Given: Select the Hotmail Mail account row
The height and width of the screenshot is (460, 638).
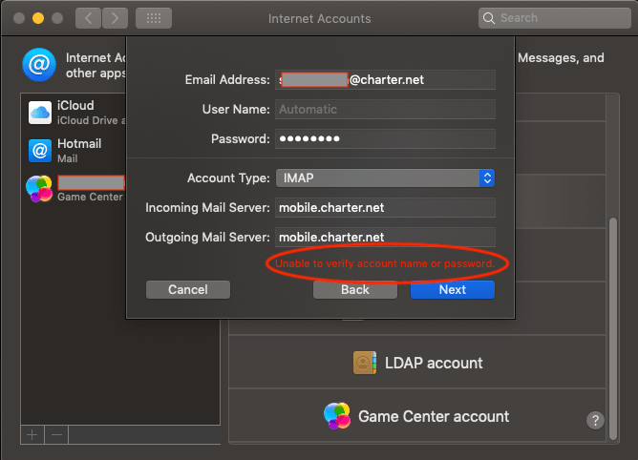Looking at the screenshot, I should pos(74,151).
